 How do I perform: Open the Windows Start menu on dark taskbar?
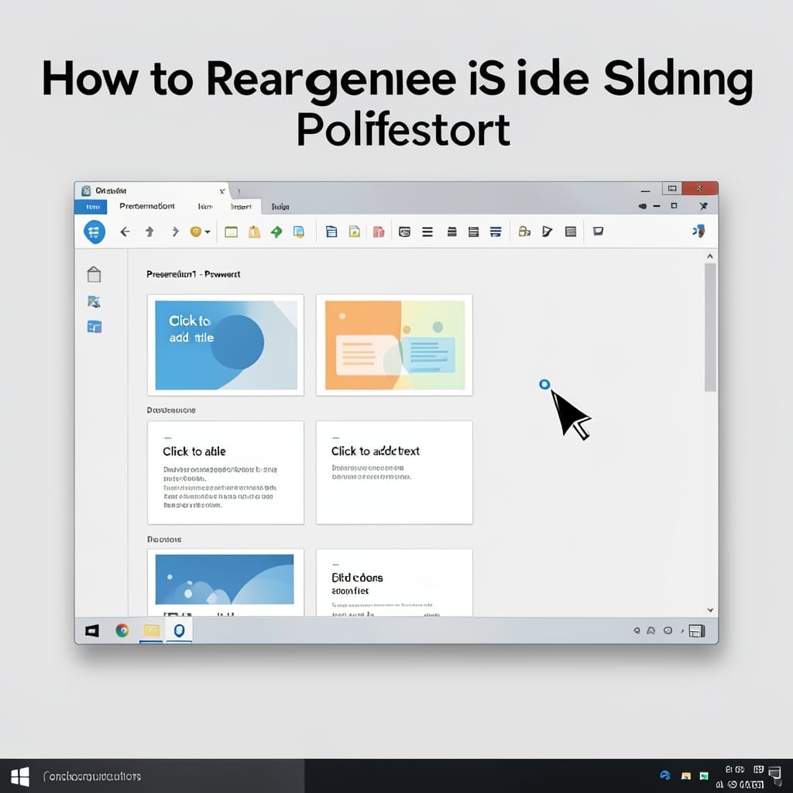[x=19, y=776]
